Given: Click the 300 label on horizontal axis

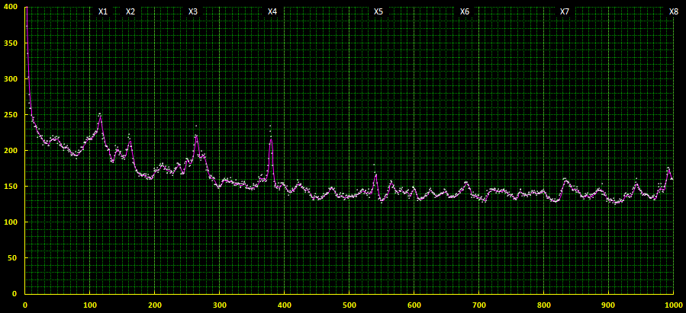Looking at the screenshot, I should tap(219, 305).
